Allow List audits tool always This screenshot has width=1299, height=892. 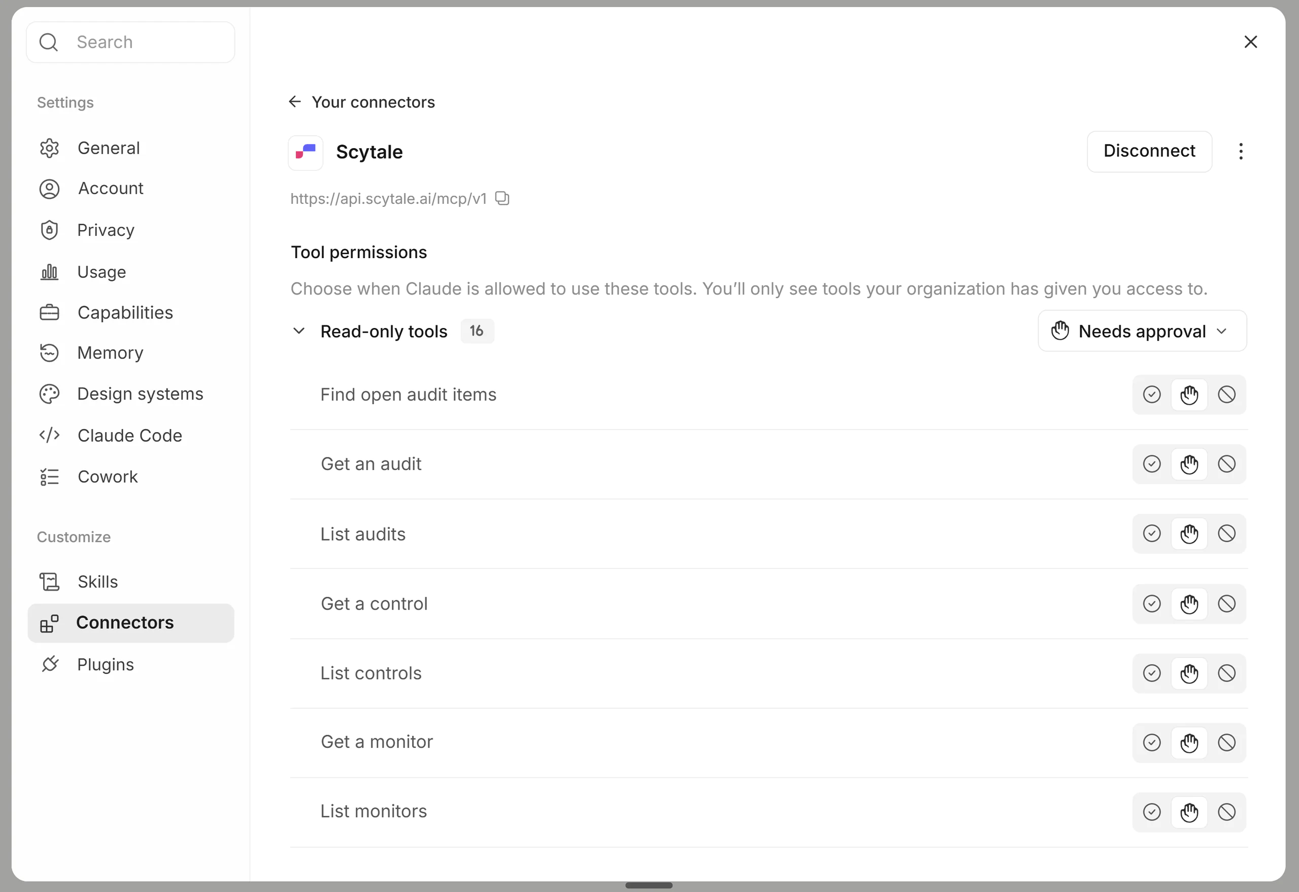[x=1152, y=534]
